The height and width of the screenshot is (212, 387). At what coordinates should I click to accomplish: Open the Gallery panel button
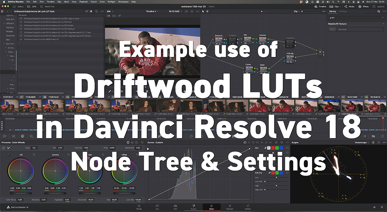point(18,6)
